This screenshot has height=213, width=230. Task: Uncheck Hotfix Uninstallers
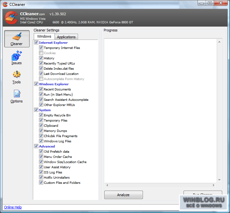pyautogui.click(x=41, y=177)
